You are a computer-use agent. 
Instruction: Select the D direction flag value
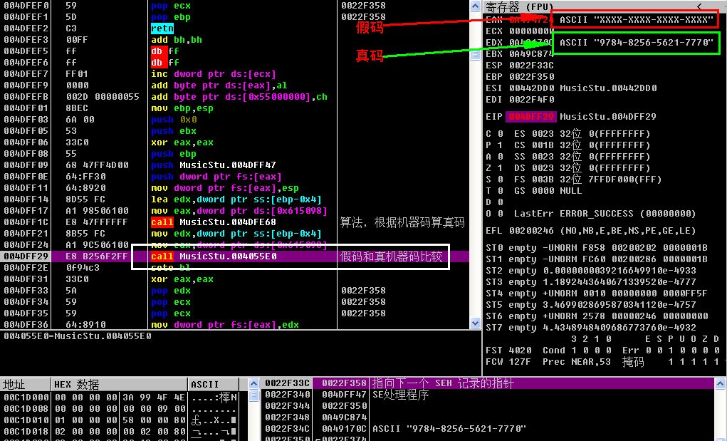pyautogui.click(x=501, y=202)
